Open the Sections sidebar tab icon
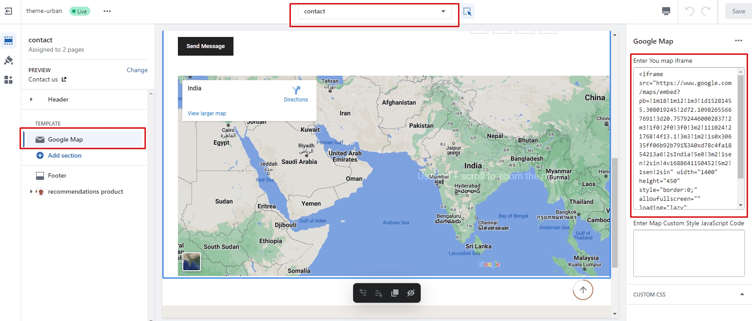 (x=8, y=41)
